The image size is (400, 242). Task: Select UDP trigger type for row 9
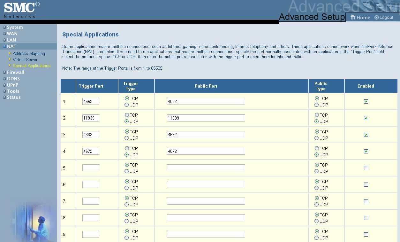(127, 238)
